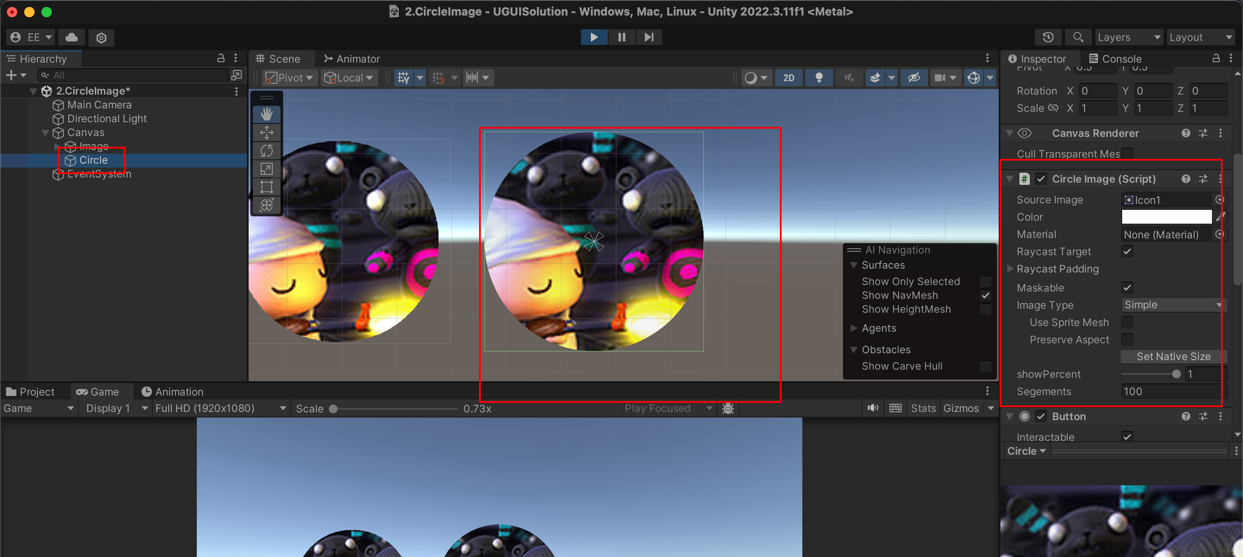Open snap increment ruler icon

[x=472, y=78]
